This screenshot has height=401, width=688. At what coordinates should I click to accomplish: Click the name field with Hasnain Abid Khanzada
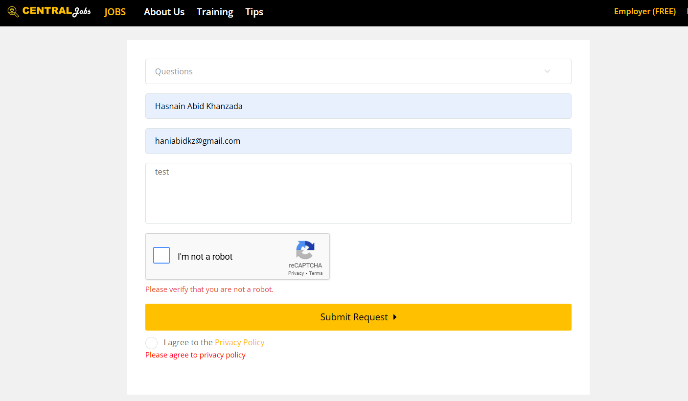coord(358,106)
